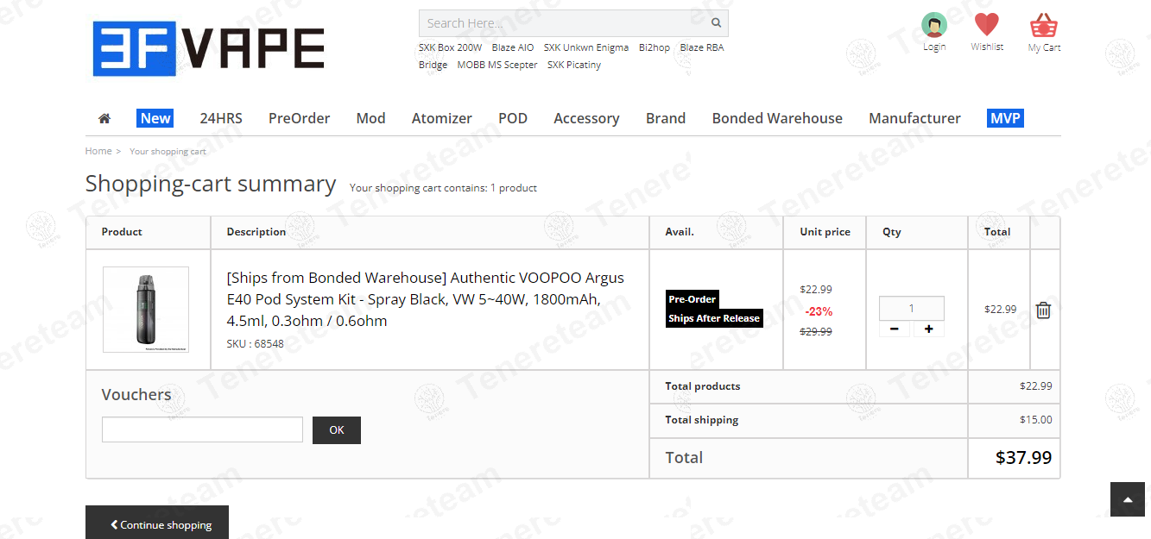1151x539 pixels.
Task: Click SKU : 68548 text
Action: coord(255,343)
